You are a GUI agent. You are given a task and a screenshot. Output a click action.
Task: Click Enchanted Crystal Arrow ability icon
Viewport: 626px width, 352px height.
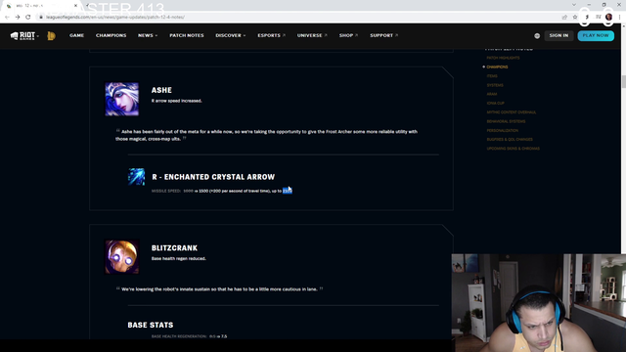click(x=137, y=177)
